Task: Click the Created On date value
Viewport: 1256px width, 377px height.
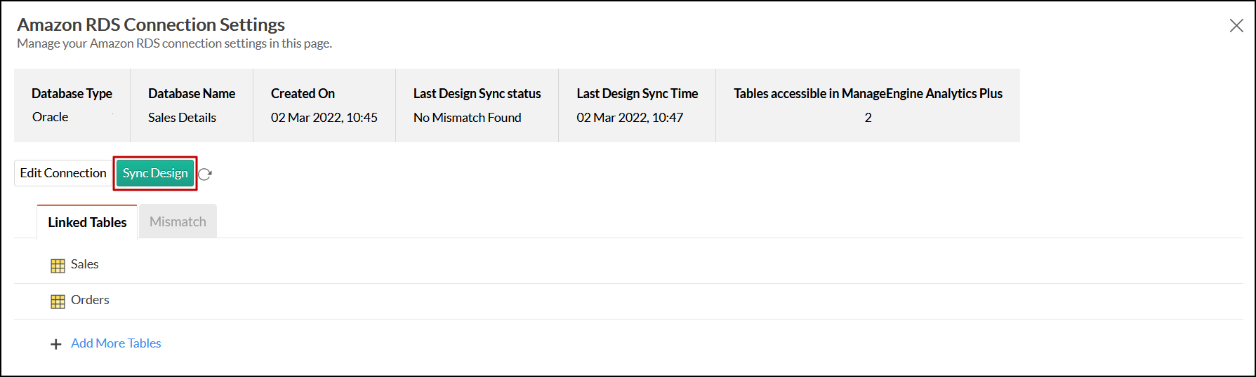Action: pos(324,118)
